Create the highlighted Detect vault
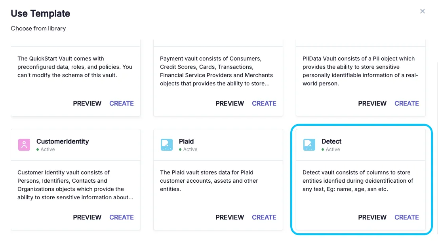438x244 pixels. click(x=407, y=217)
